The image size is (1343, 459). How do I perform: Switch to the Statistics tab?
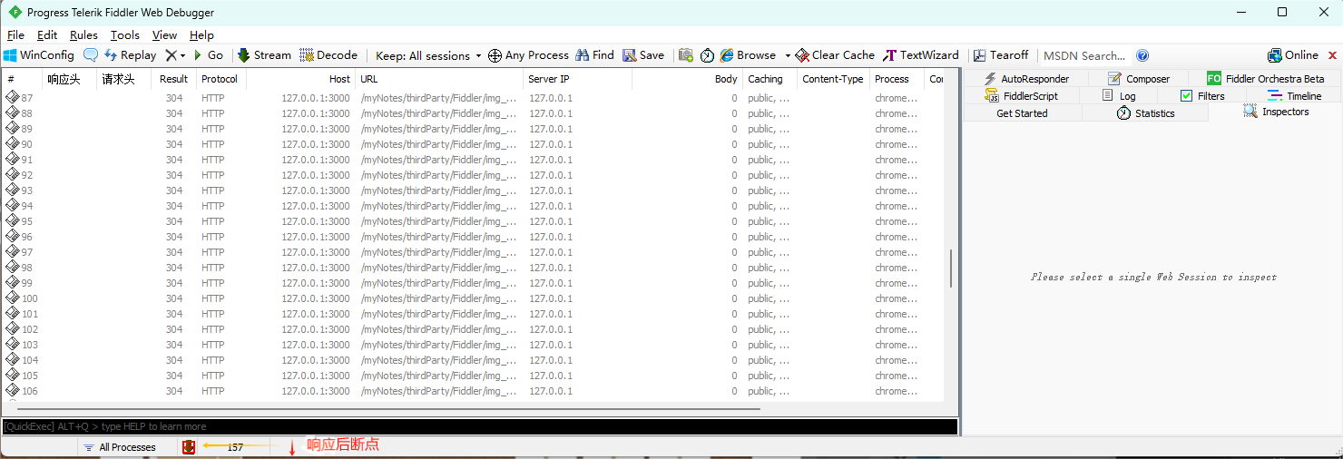pyautogui.click(x=1145, y=113)
